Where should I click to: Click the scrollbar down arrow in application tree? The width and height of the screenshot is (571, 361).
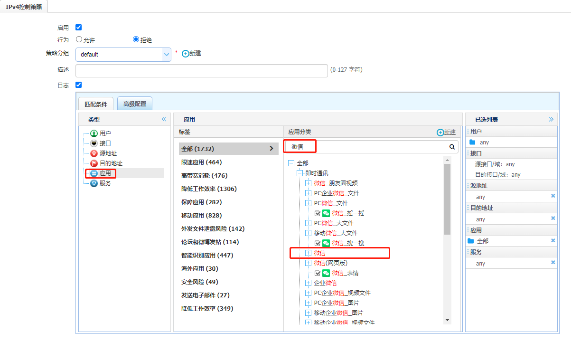447,320
